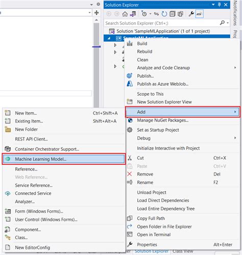The image size is (242, 255).
Task: Click Copy Full Path entry
Action: pos(182,218)
